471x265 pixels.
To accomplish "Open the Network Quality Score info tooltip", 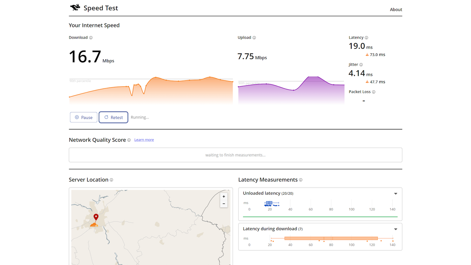I will click(130, 140).
